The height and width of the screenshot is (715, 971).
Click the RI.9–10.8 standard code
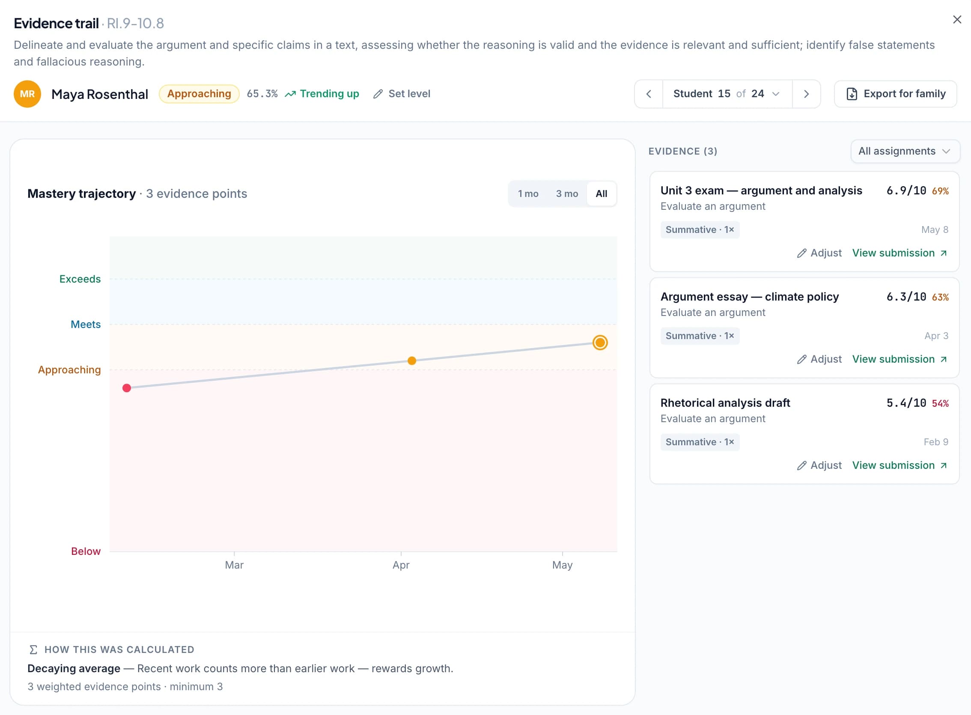(135, 24)
